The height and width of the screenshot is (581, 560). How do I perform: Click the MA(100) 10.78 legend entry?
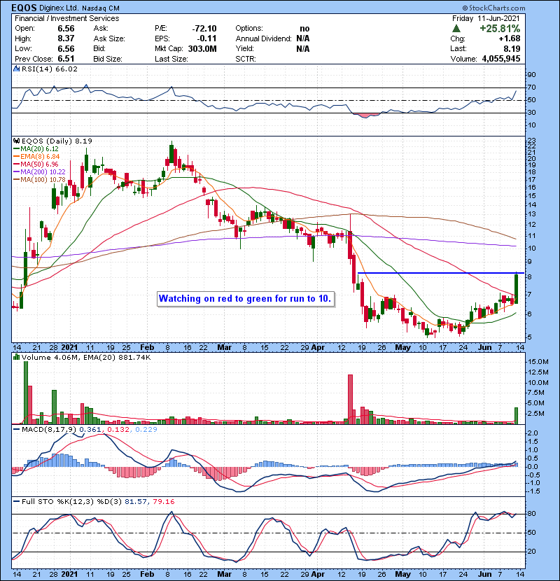click(x=43, y=180)
